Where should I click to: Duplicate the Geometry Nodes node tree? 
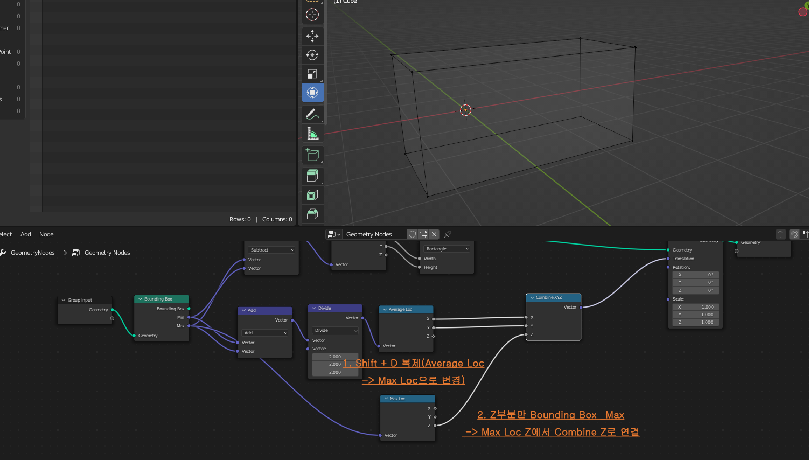click(x=423, y=234)
